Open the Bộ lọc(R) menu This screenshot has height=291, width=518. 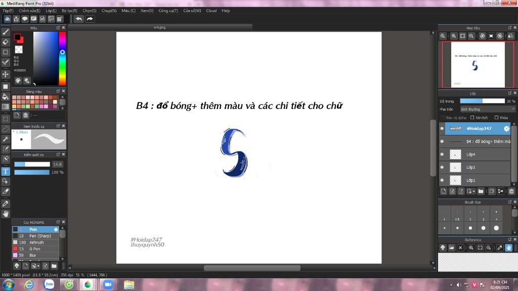coord(69,11)
